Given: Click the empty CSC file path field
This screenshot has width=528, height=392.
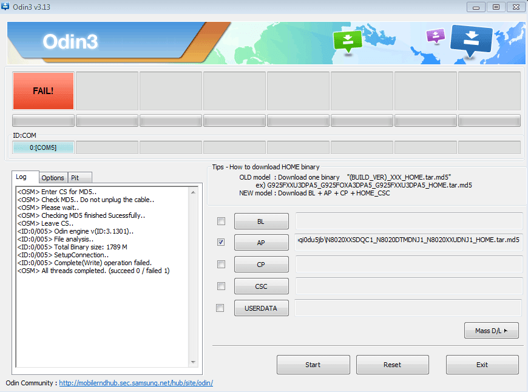Looking at the screenshot, I should click(x=409, y=286).
